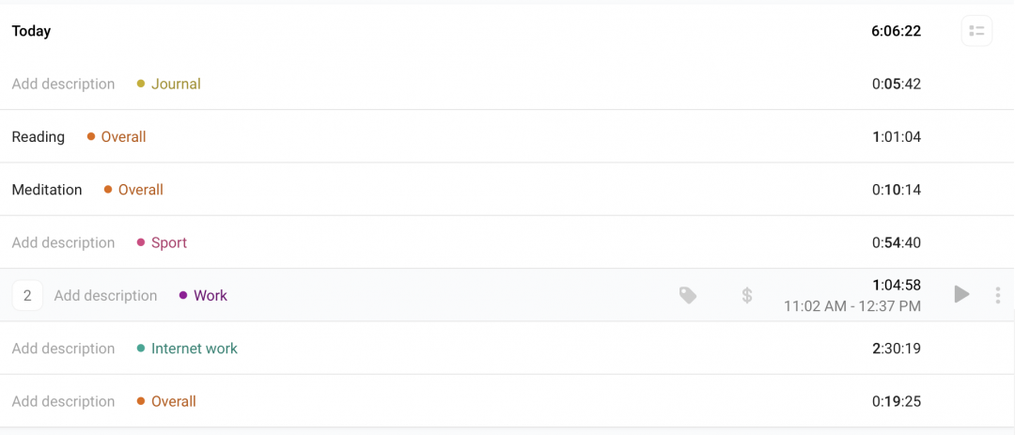Click the tags icon on Work entry
Image resolution: width=1015 pixels, height=435 pixels.
[688, 296]
